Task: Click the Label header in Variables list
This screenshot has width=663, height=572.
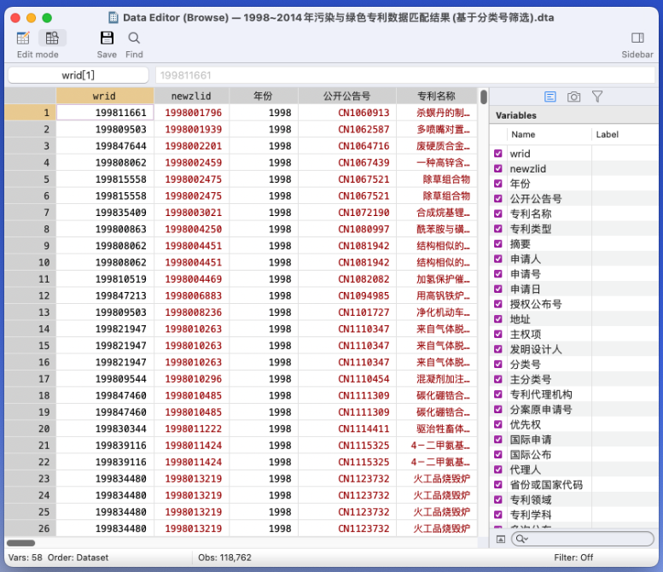Action: tap(608, 135)
